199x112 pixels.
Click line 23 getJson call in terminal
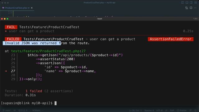coord(75,55)
